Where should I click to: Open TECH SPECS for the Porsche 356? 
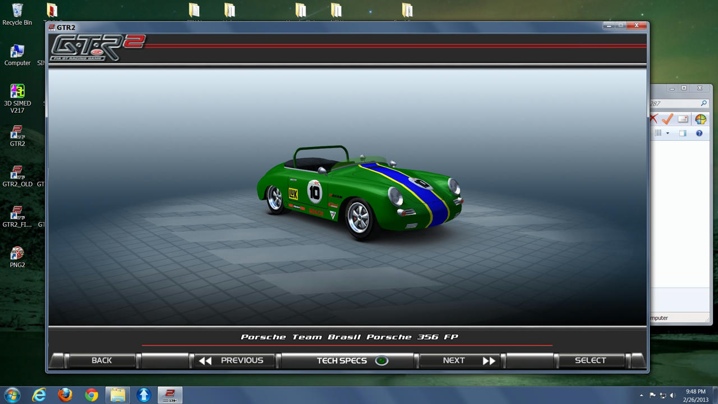(x=347, y=360)
